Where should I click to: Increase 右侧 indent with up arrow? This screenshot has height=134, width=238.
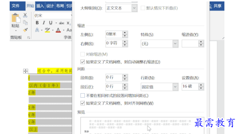125,42
